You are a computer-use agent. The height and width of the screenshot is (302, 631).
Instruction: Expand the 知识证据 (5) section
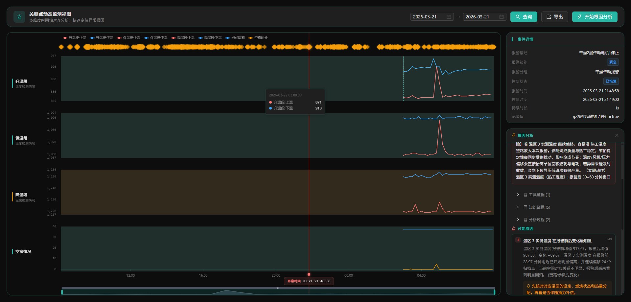point(533,207)
